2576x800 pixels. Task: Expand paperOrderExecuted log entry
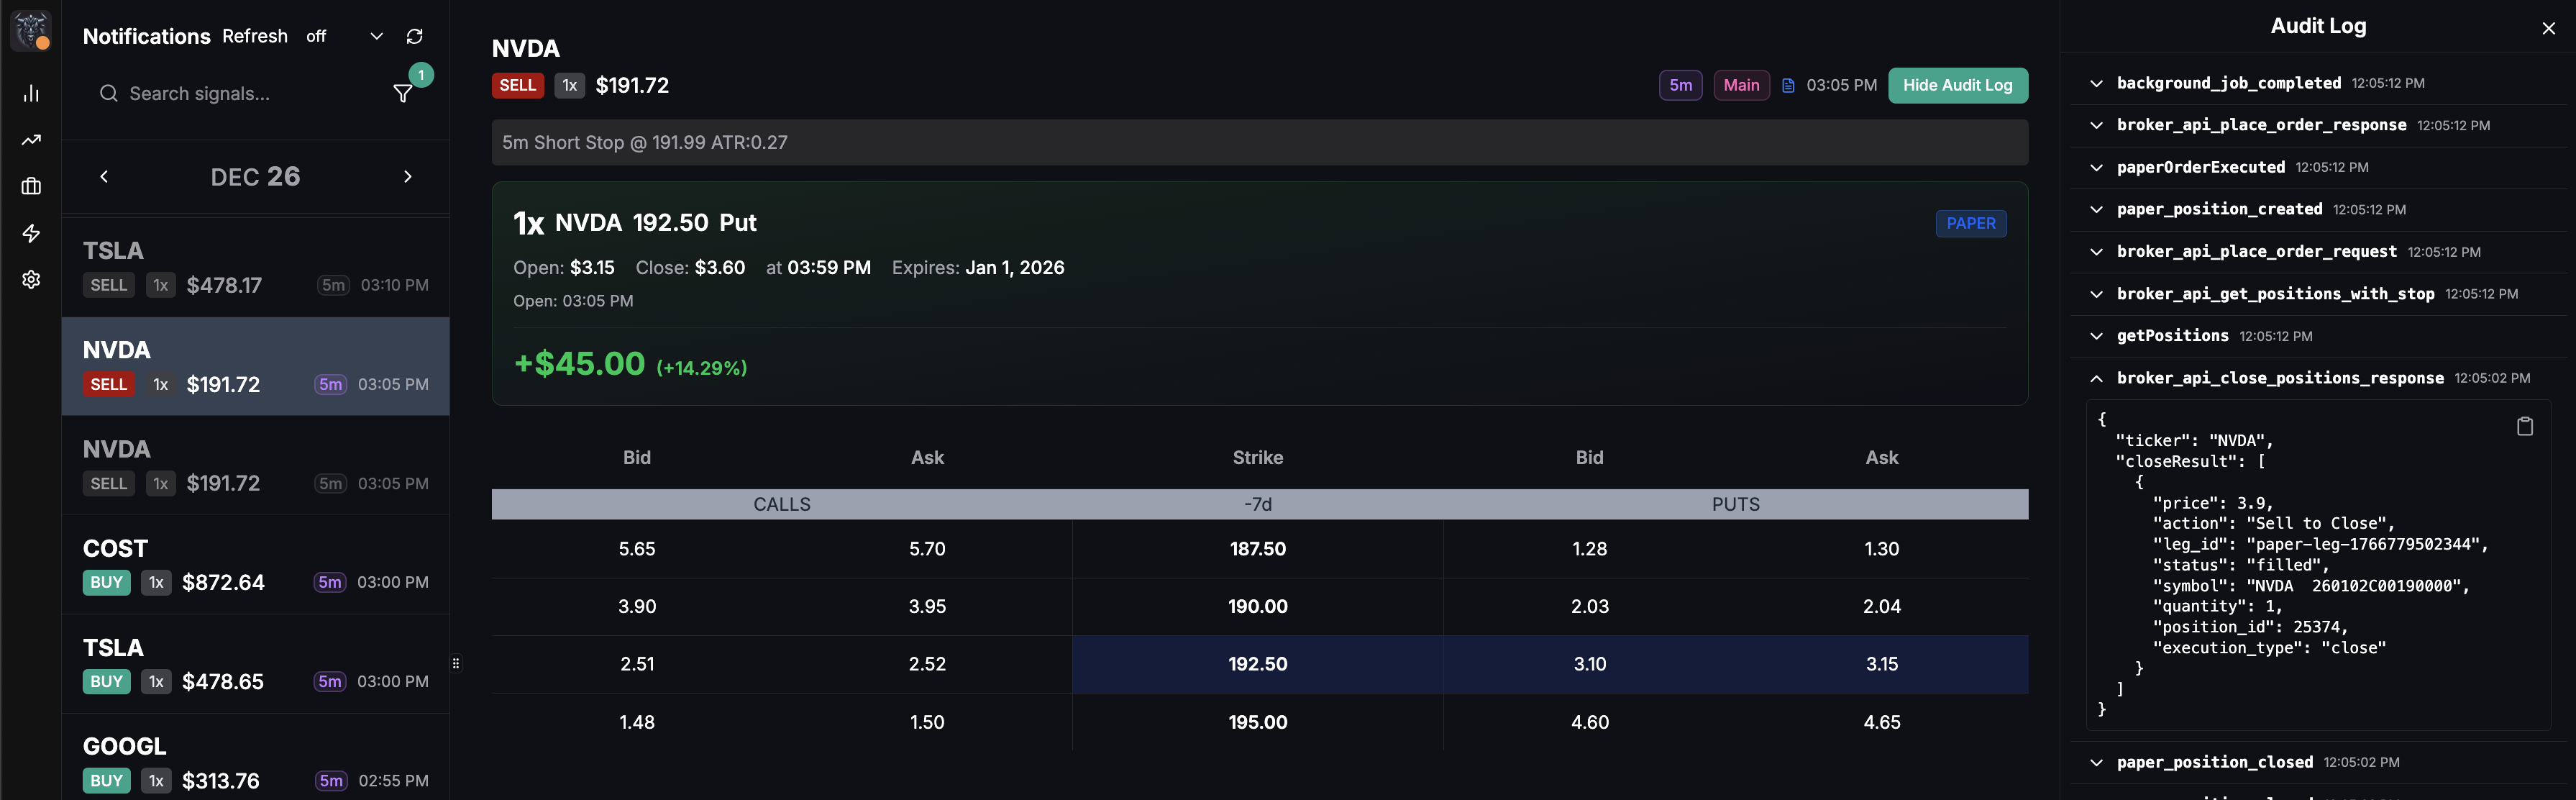tap(2318, 167)
